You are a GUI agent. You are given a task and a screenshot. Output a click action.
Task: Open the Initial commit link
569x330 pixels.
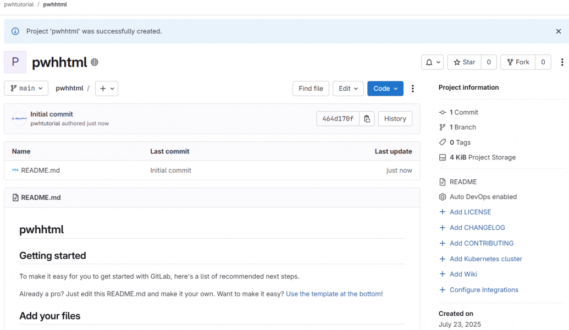click(52, 114)
